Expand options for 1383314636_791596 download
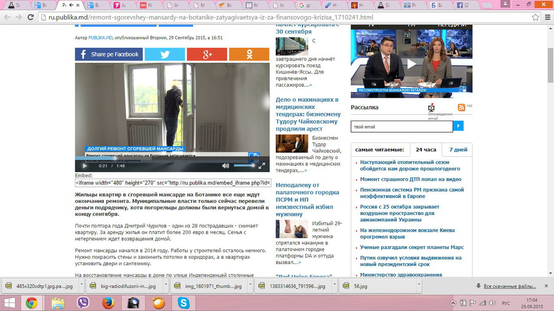Viewport: 554px width, 311px height. click(334, 286)
